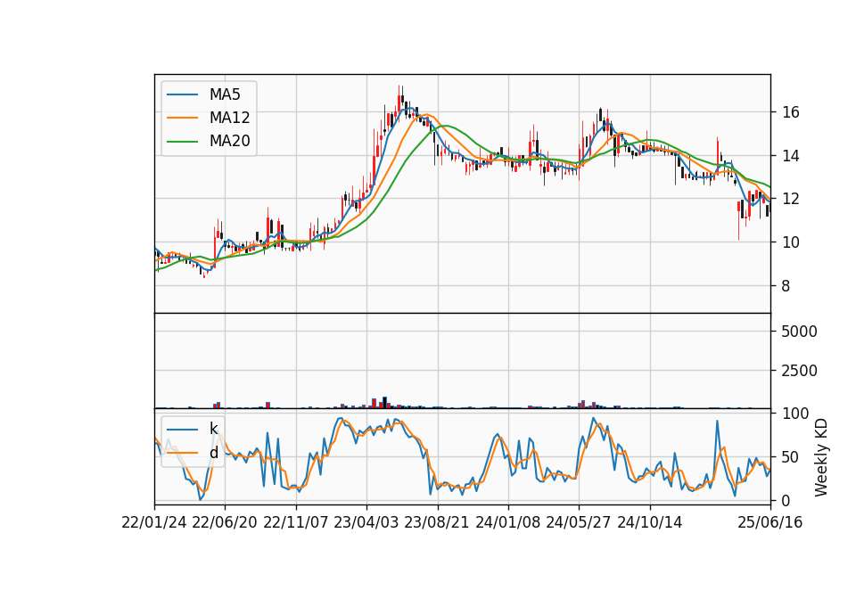The width and height of the screenshot is (856, 615).
Task: Click the k legend label
Action: click(213, 429)
